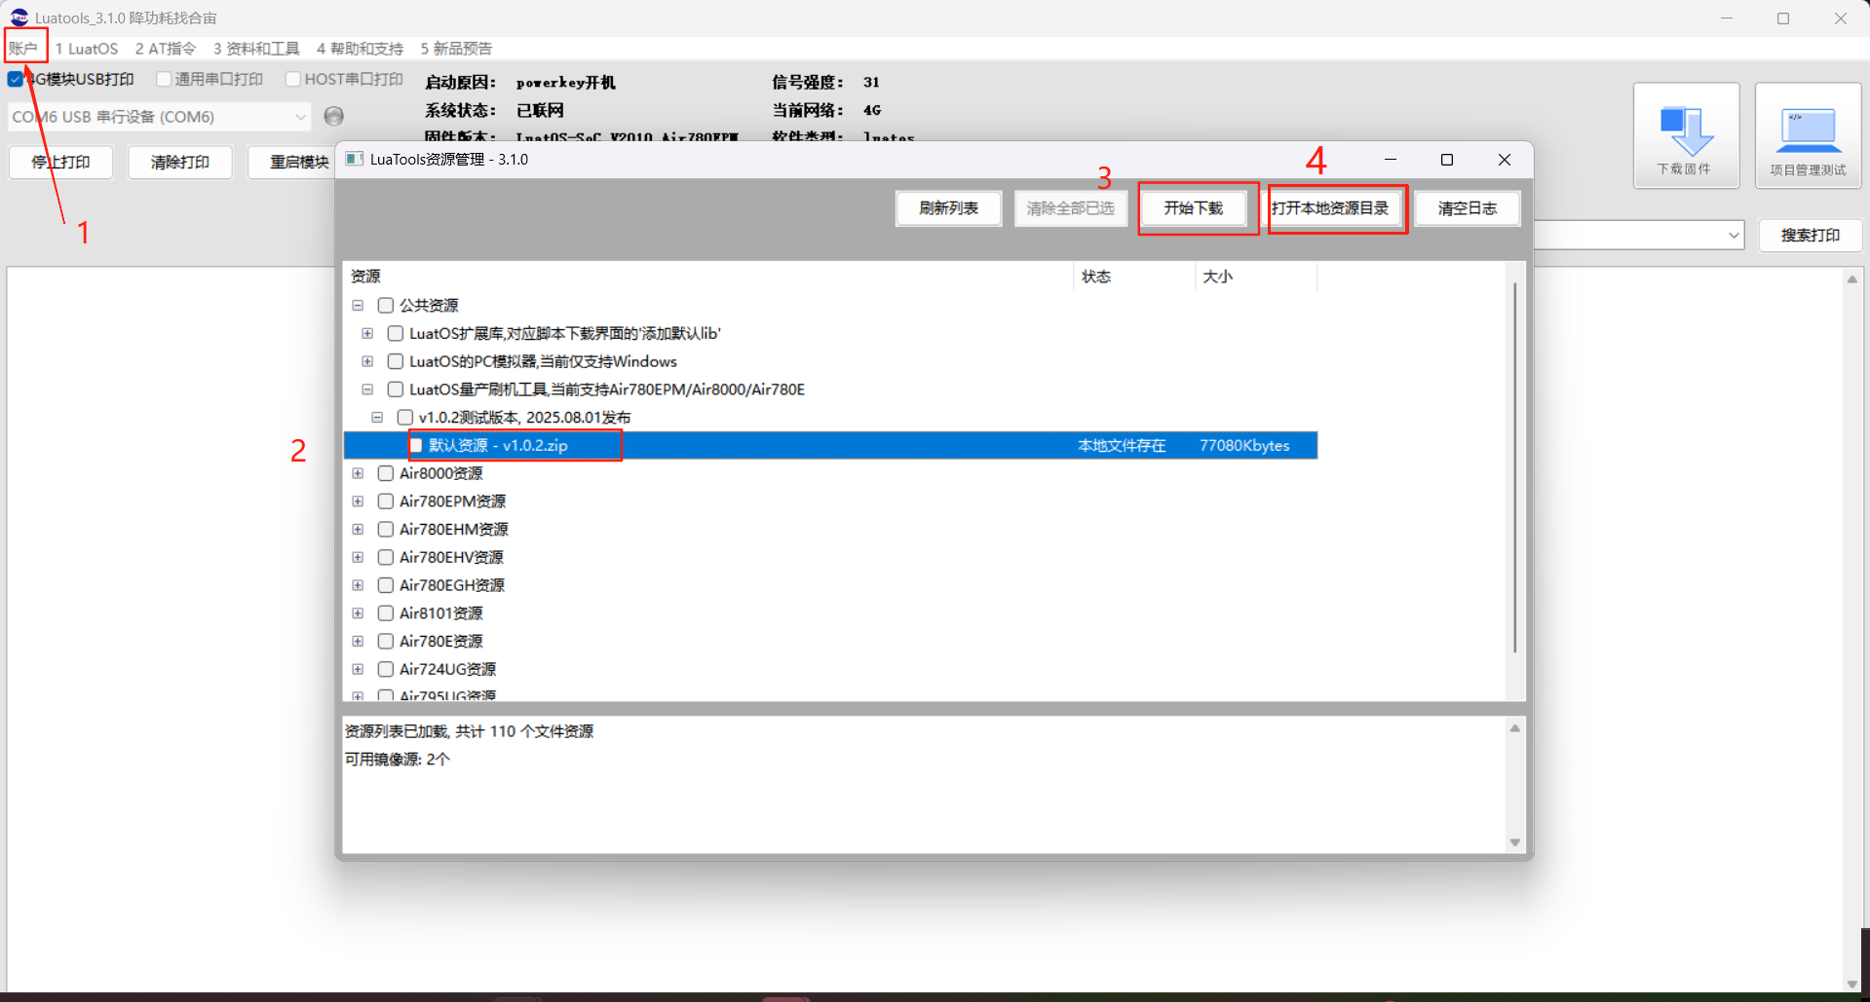The height and width of the screenshot is (1002, 1870).
Task: Click the 资源 column header
Action: click(x=708, y=277)
